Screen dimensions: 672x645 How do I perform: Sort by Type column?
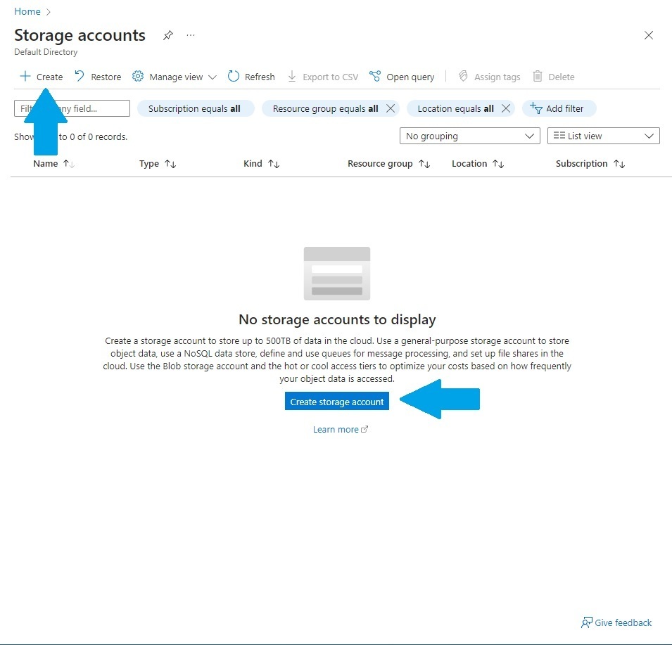pos(158,164)
